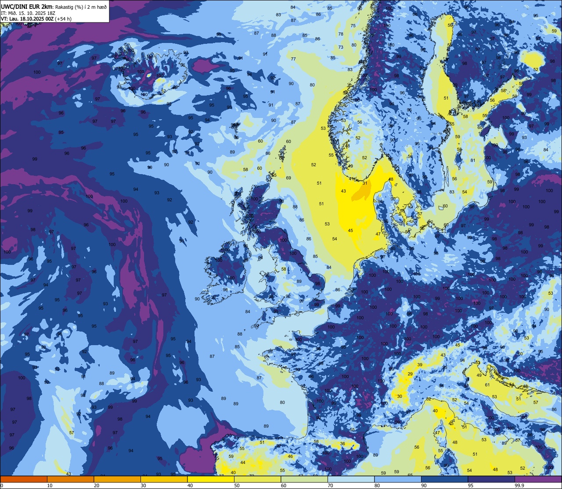The height and width of the screenshot is (489, 562).
Task: Click the humidity value 36 in northeast Spain
Action: pos(342,444)
